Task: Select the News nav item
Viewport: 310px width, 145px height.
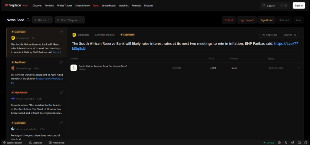Action: click(x=96, y=5)
